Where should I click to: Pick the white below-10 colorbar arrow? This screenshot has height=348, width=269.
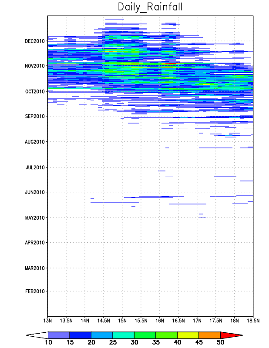click(x=38, y=335)
